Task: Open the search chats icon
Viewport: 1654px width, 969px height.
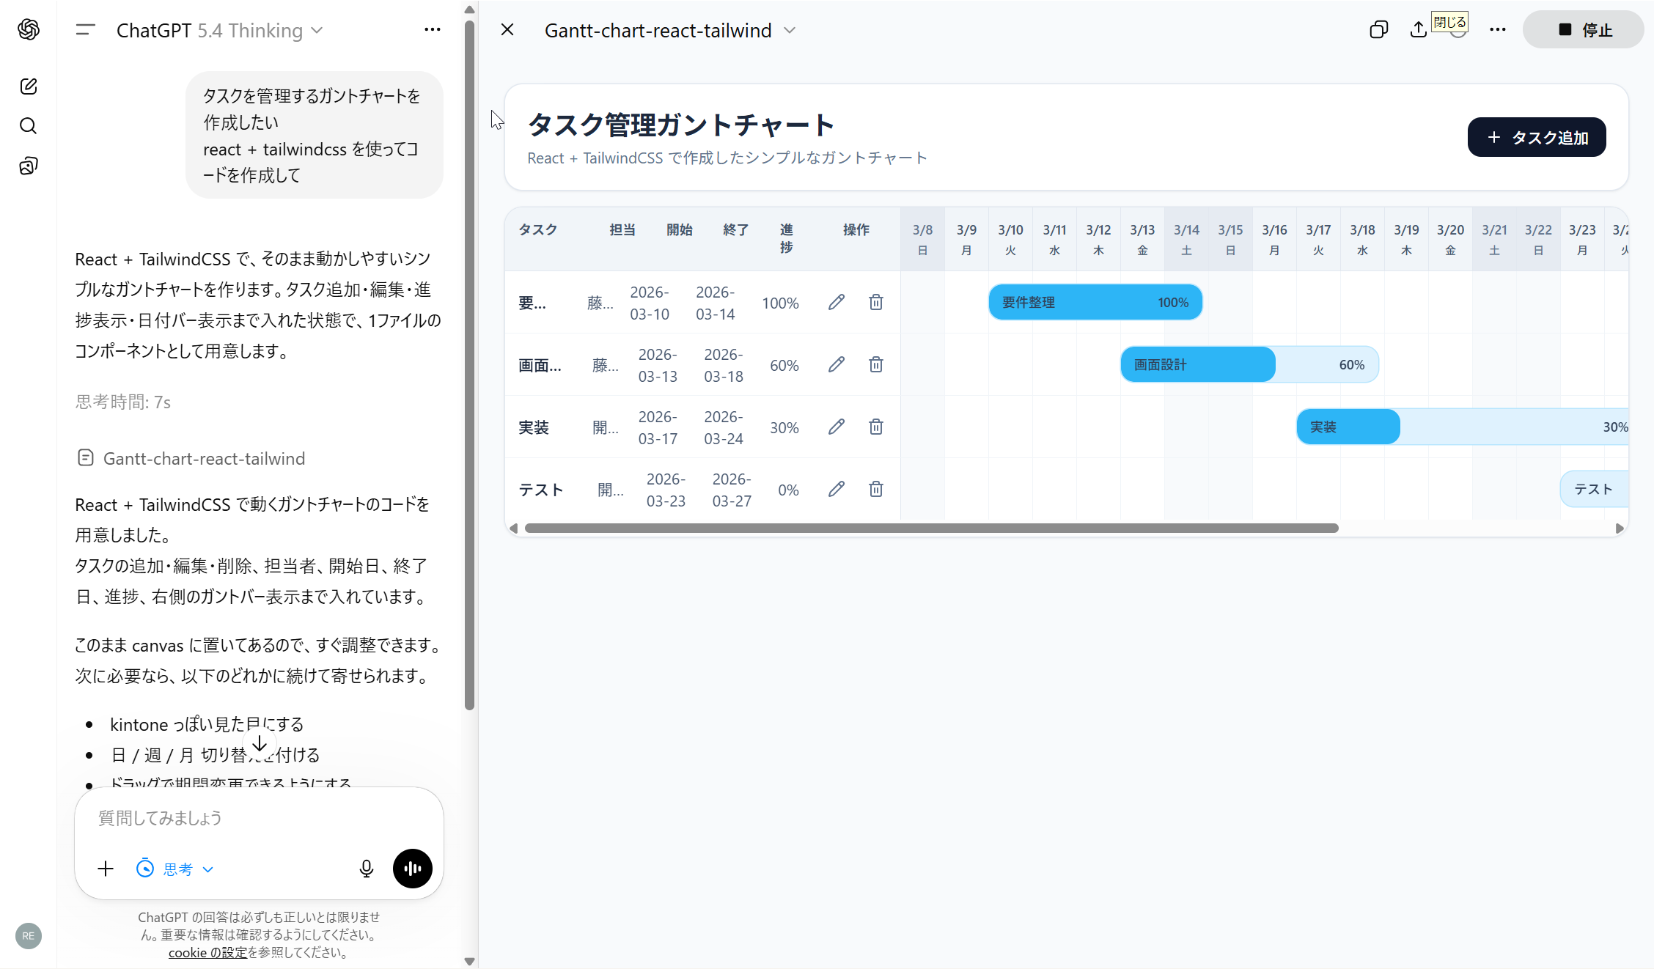Action: 29,126
